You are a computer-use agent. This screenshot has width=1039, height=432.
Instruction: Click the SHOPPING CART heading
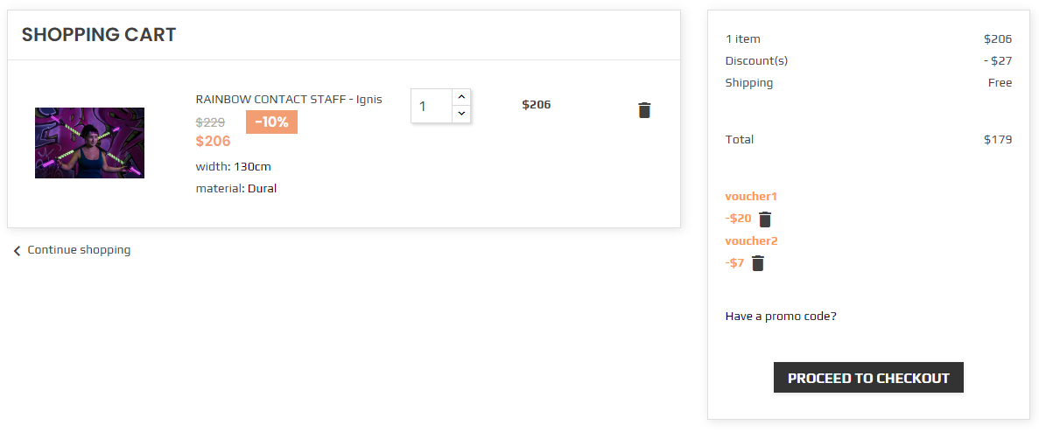[x=99, y=35]
